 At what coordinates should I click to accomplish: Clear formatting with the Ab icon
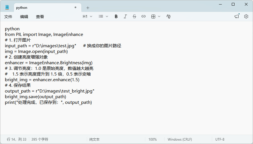168,16
